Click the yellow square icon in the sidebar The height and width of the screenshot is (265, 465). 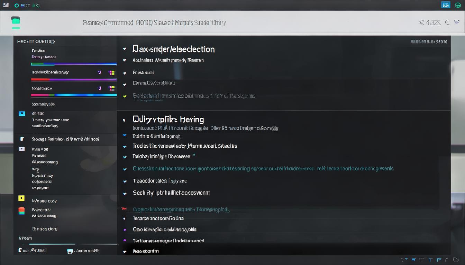[21, 198]
